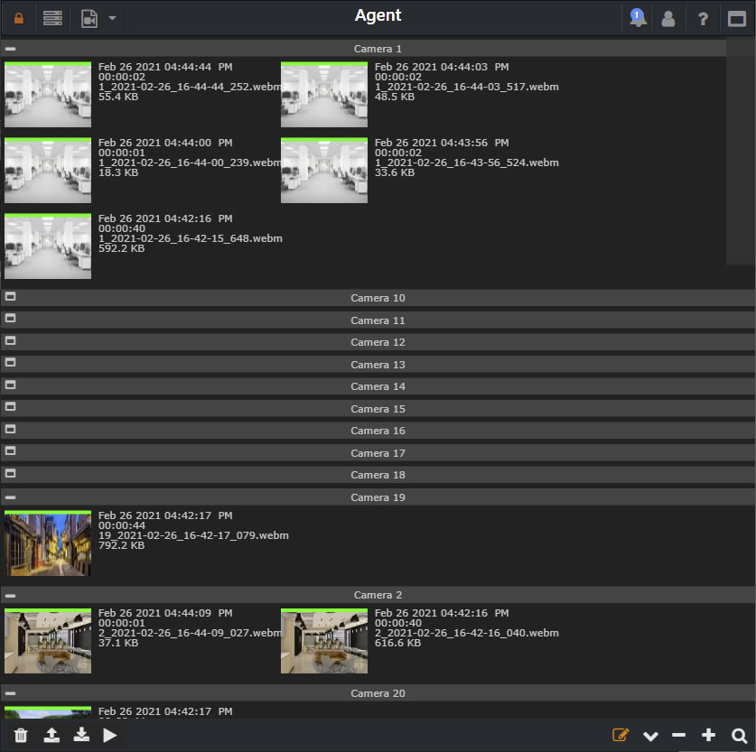Viewport: 756px width, 752px height.
Task: Click the recordings file icon
Action: coord(89,19)
